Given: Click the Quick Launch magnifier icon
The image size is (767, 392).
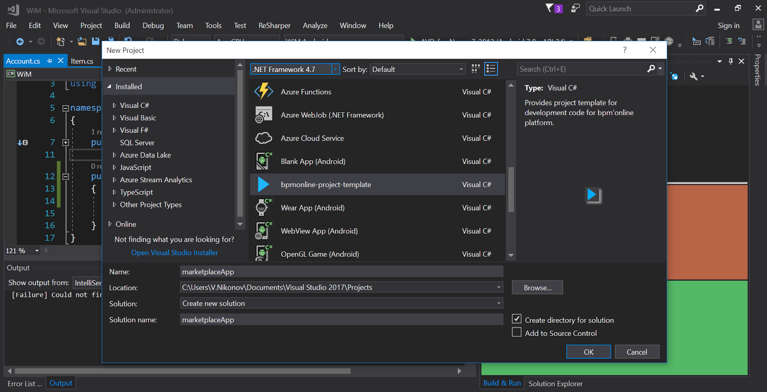Looking at the screenshot, I should tap(699, 9).
